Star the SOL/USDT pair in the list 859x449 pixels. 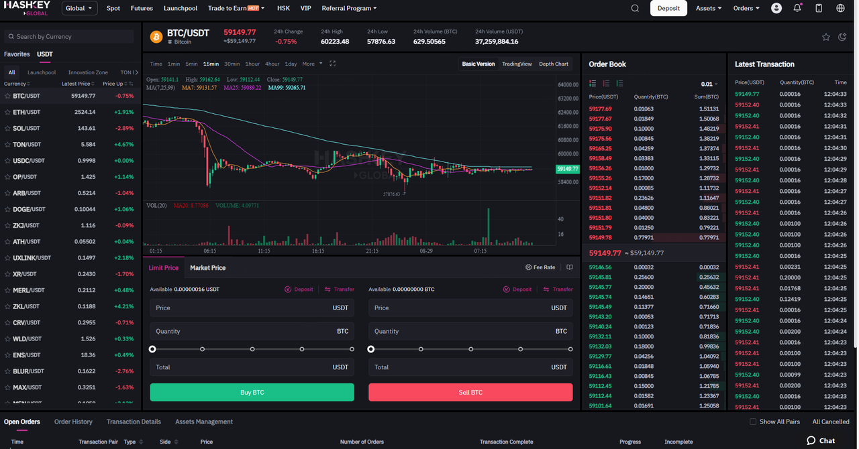(8, 128)
